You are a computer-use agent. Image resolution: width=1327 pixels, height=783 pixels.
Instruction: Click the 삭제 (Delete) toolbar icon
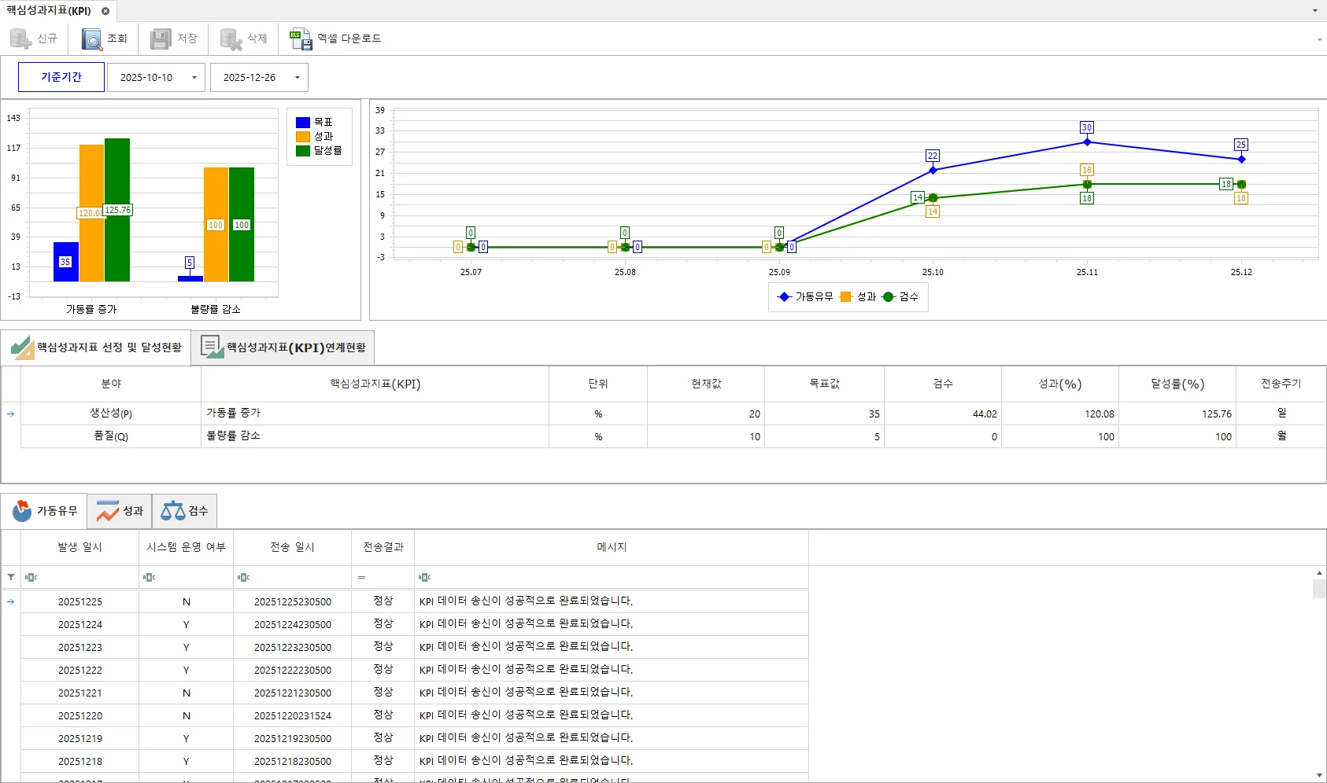coord(231,39)
